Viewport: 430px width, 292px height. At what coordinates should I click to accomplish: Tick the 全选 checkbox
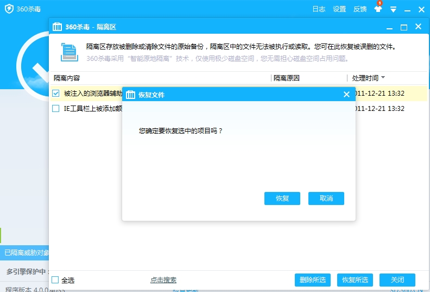pyautogui.click(x=55, y=280)
